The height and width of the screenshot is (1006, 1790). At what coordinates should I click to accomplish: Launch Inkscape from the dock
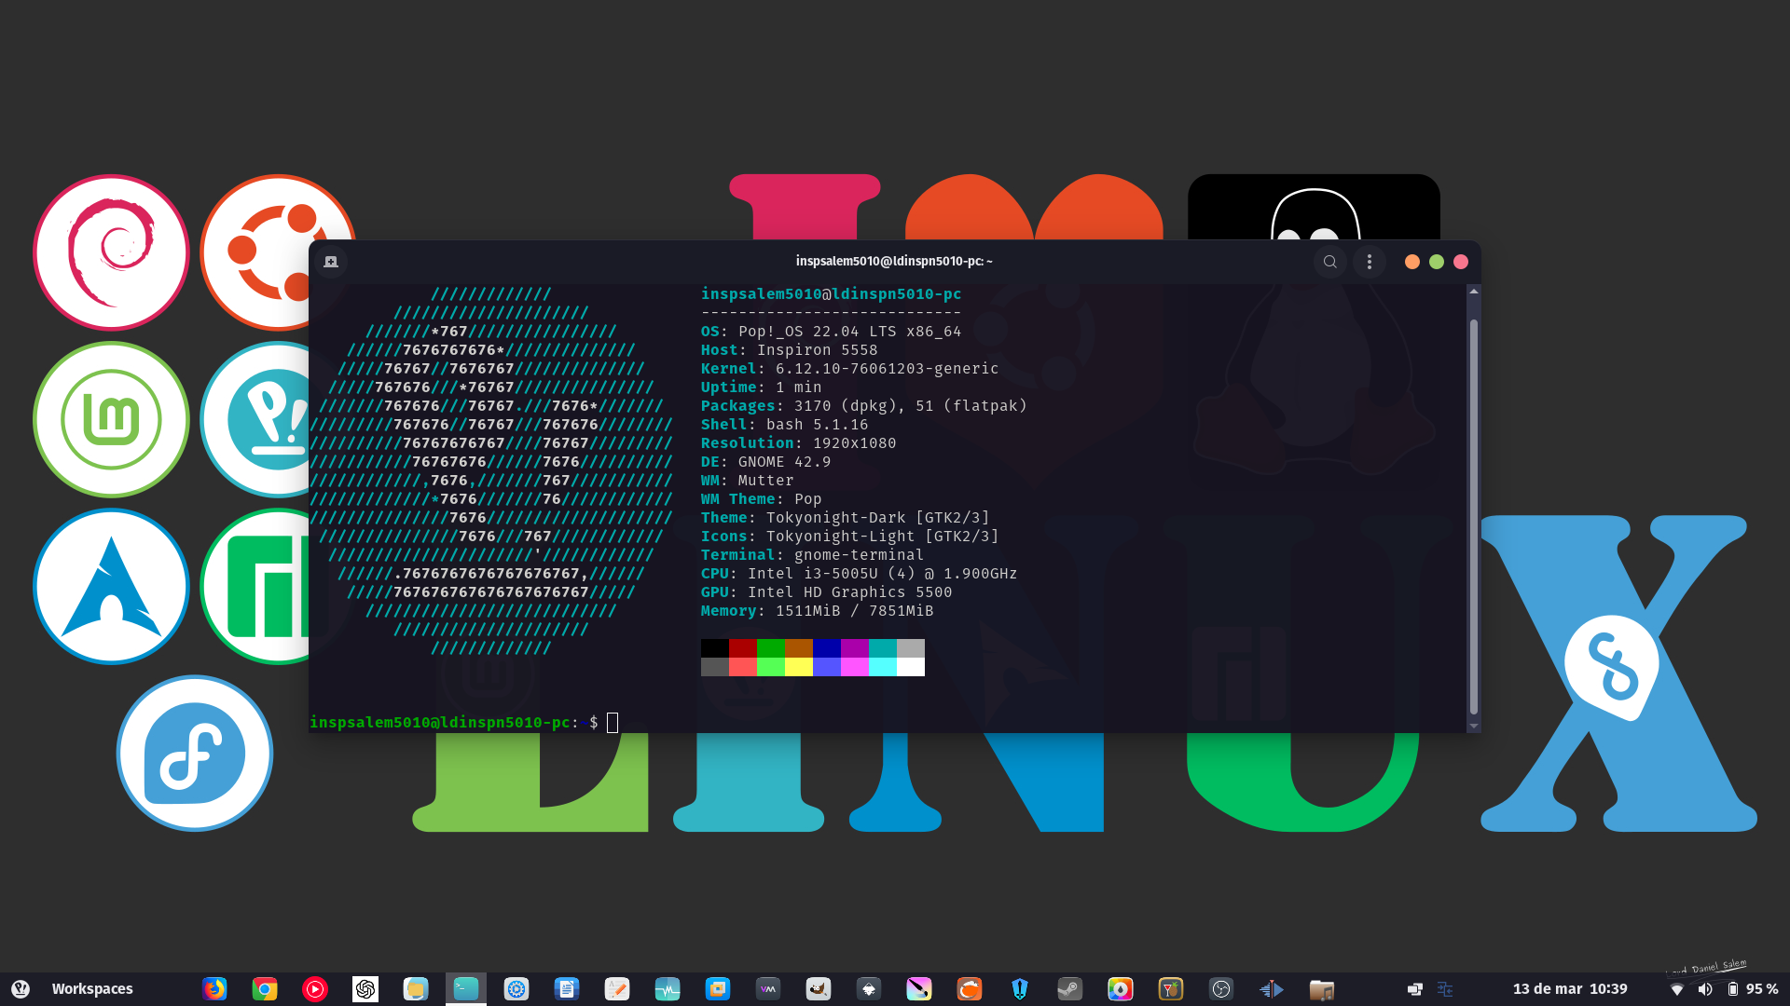coord(869,989)
